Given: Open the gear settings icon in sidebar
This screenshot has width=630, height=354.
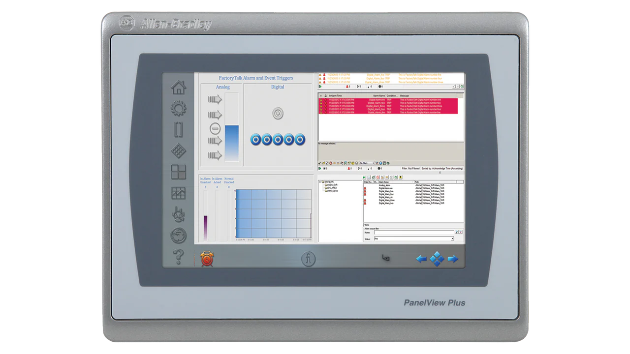Looking at the screenshot, I should point(178,109).
